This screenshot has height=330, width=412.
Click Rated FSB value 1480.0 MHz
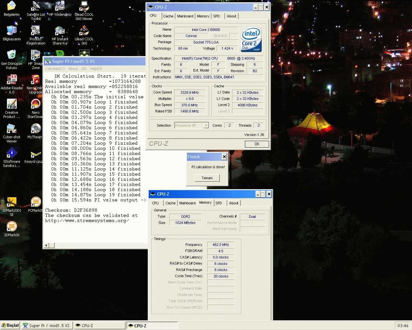(189, 111)
